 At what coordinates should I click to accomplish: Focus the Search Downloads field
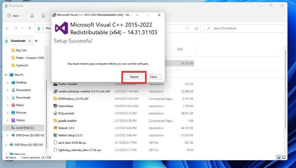coord(244,28)
